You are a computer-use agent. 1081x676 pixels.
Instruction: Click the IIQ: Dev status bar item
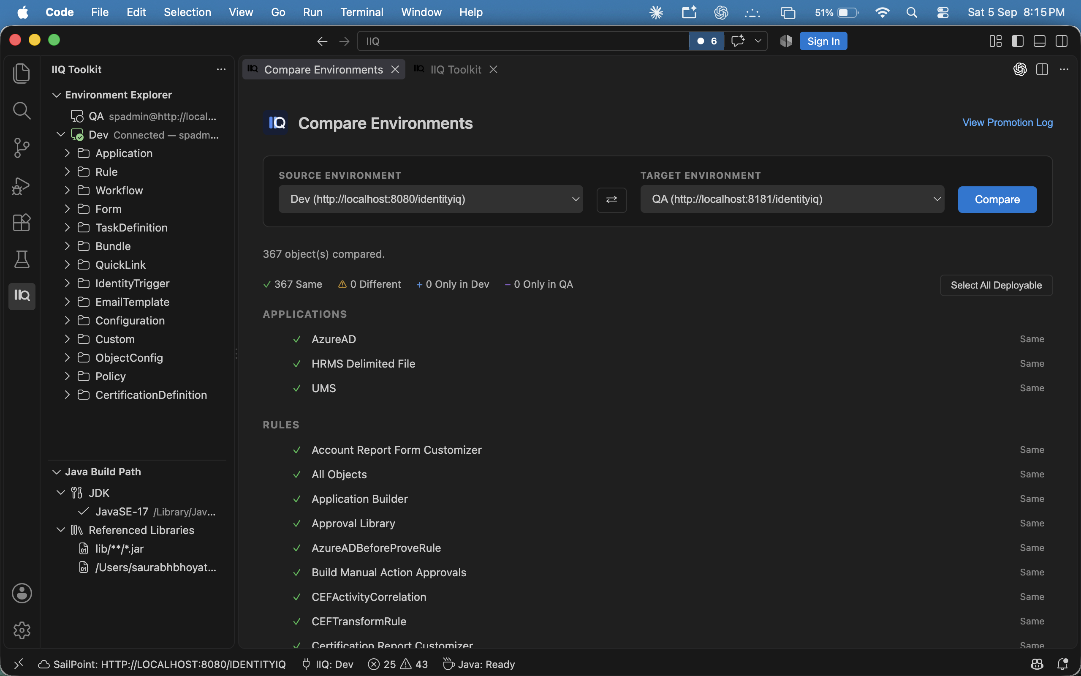[x=327, y=664]
